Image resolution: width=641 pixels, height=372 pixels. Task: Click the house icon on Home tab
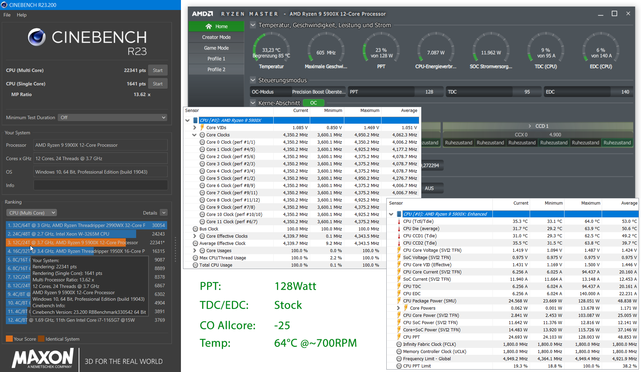coord(208,27)
